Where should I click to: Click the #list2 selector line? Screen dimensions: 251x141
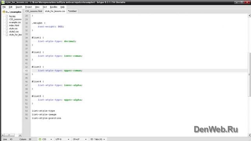coord(38,52)
